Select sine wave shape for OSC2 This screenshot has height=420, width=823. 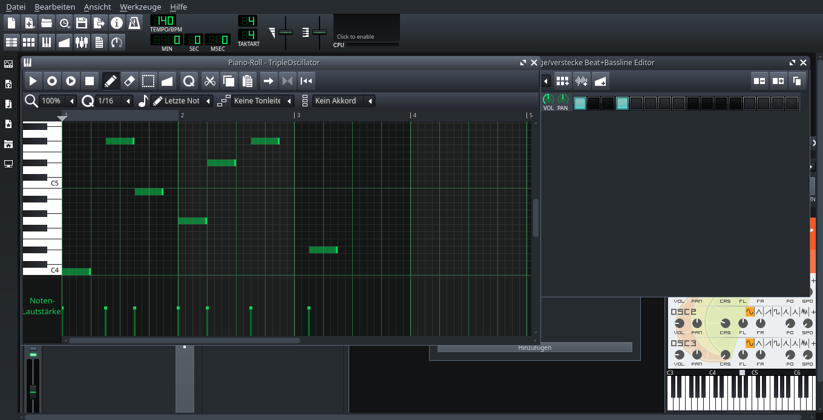pyautogui.click(x=750, y=312)
